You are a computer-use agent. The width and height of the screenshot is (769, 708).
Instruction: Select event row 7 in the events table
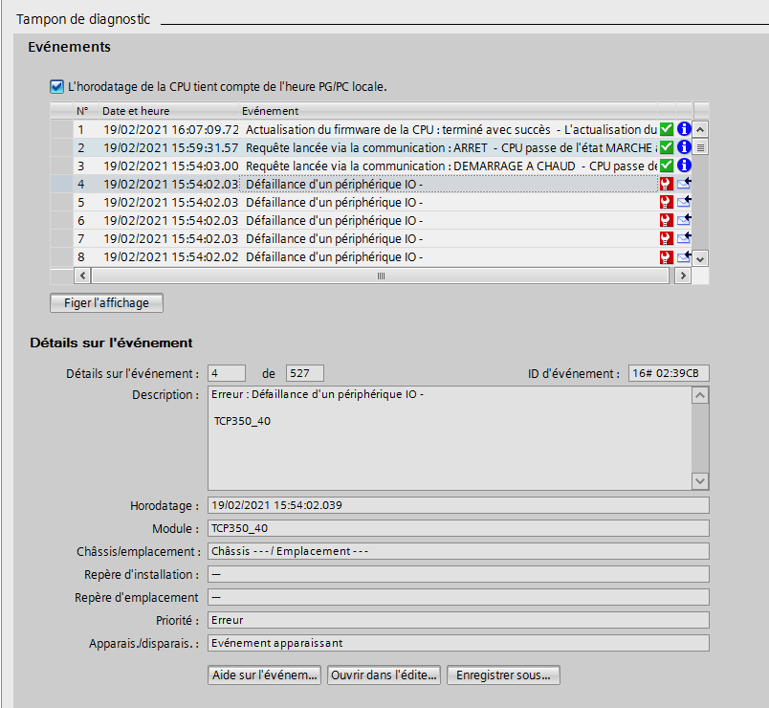335,238
